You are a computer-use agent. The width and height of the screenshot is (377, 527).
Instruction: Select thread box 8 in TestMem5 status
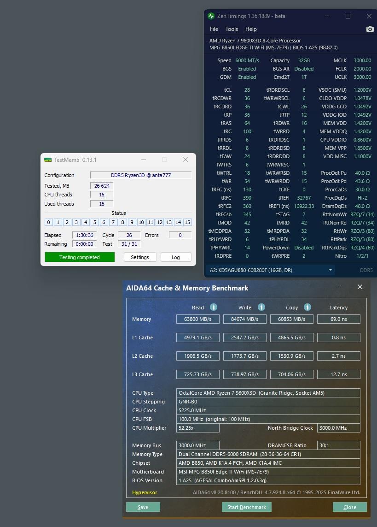(122, 222)
